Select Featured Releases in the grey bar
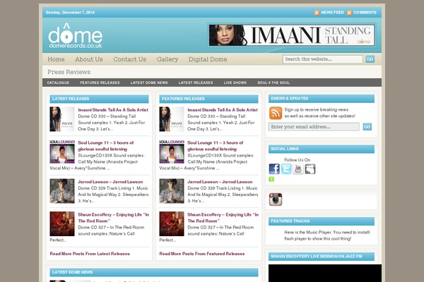 100,82
